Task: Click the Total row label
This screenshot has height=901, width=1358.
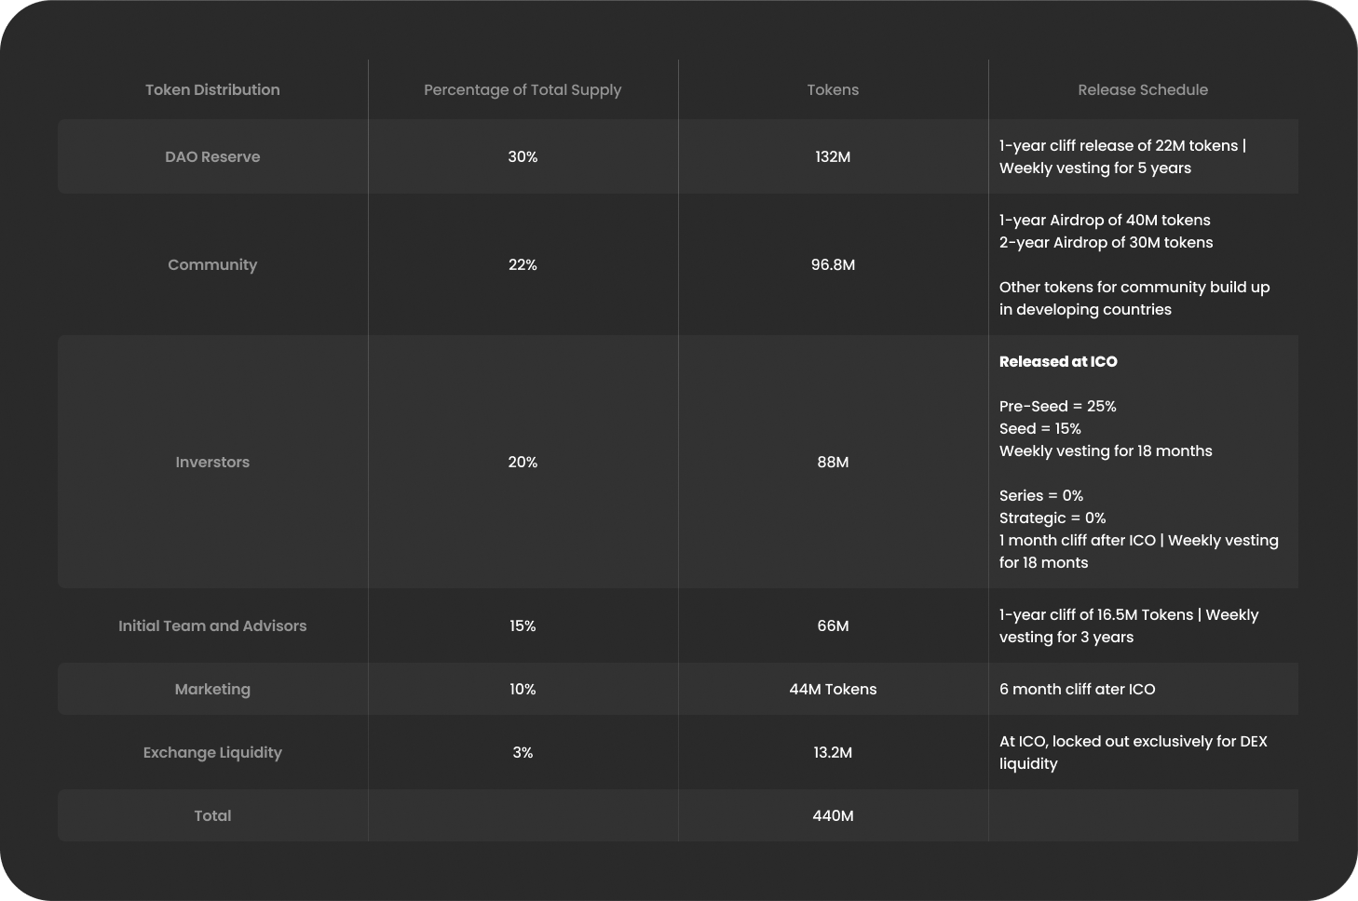Action: tap(212, 815)
